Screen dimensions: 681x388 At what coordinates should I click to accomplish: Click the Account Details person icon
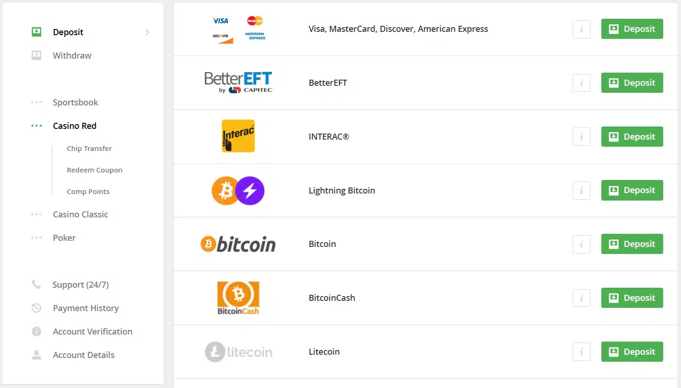(36, 355)
